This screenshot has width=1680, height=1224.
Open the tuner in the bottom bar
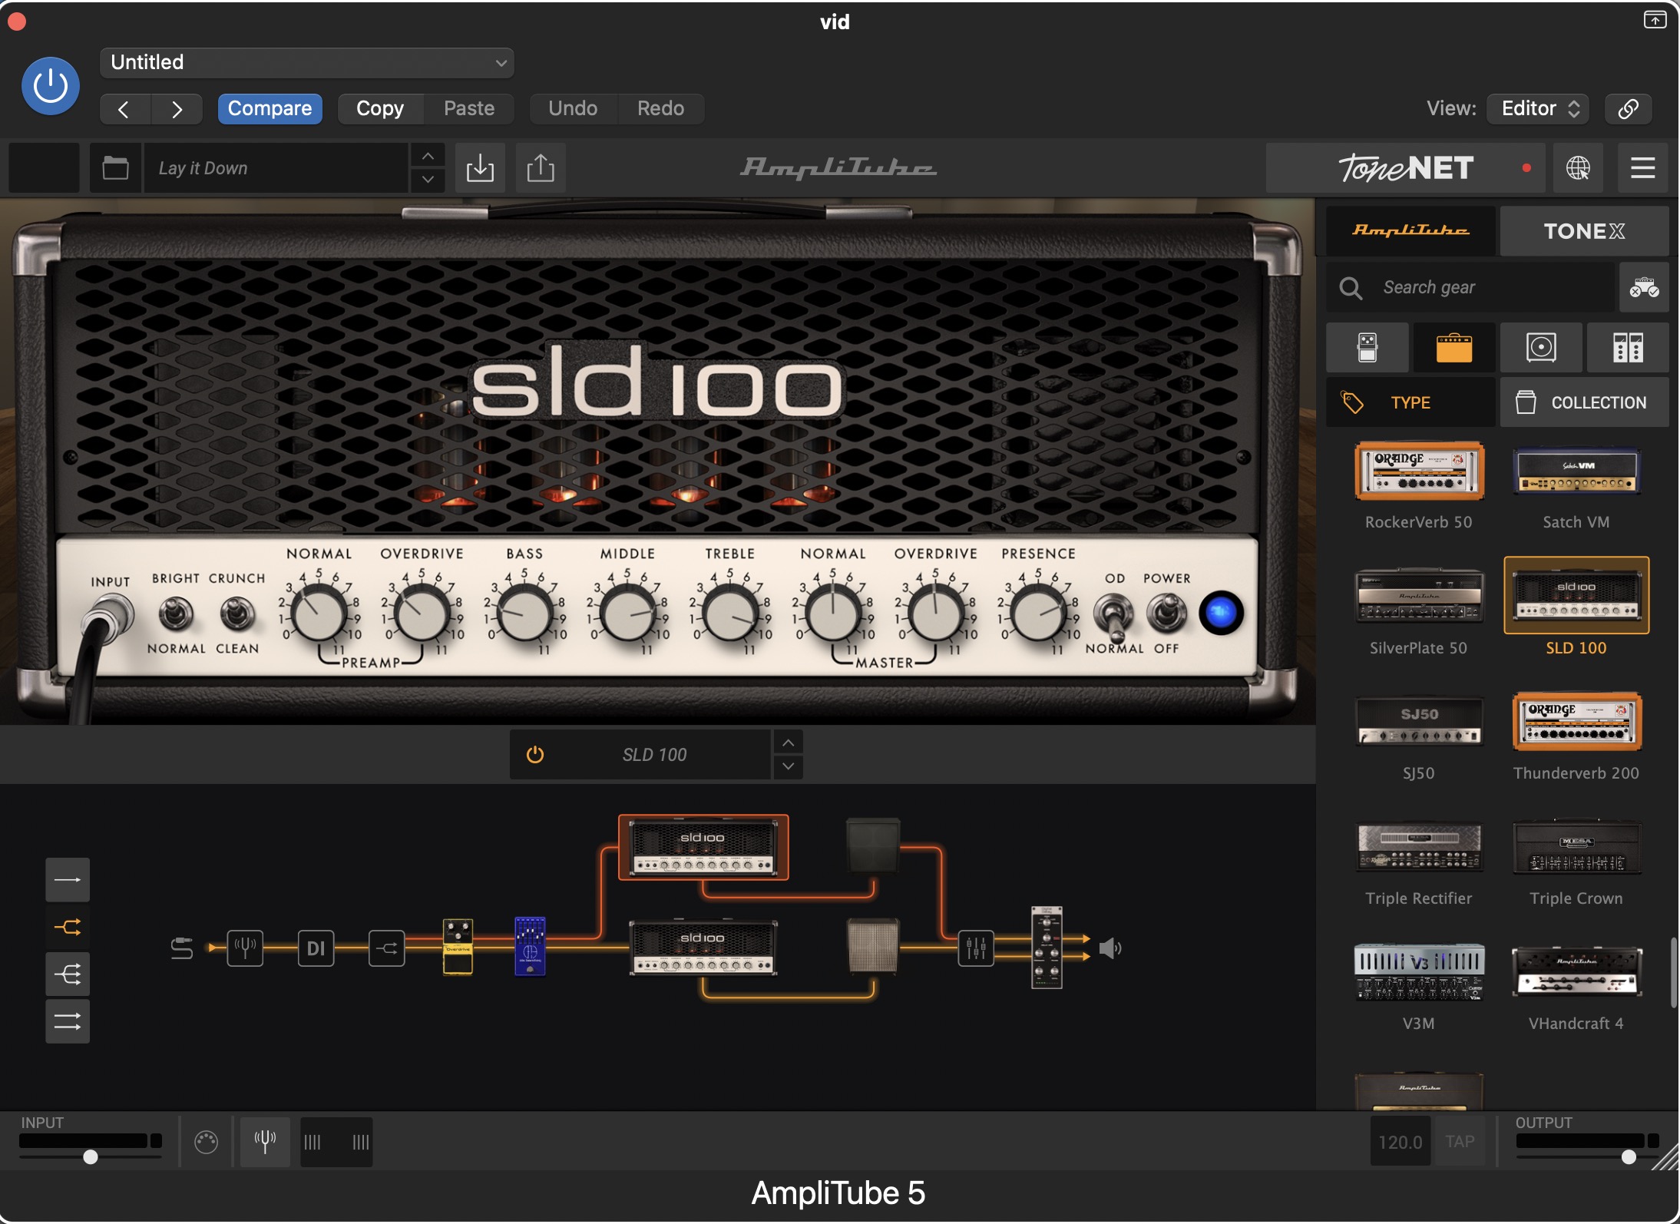click(265, 1142)
